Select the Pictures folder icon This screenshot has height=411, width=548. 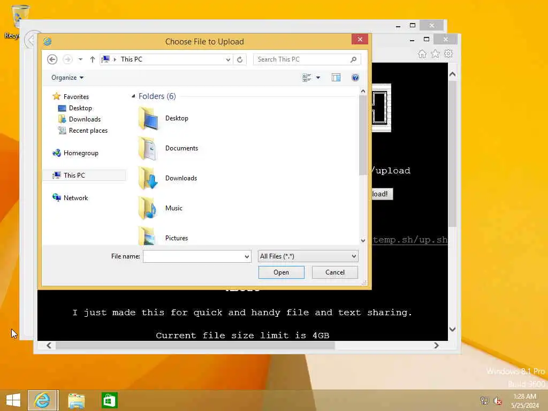[x=148, y=236]
